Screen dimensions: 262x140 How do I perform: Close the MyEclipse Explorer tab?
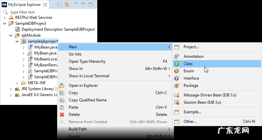45,5
